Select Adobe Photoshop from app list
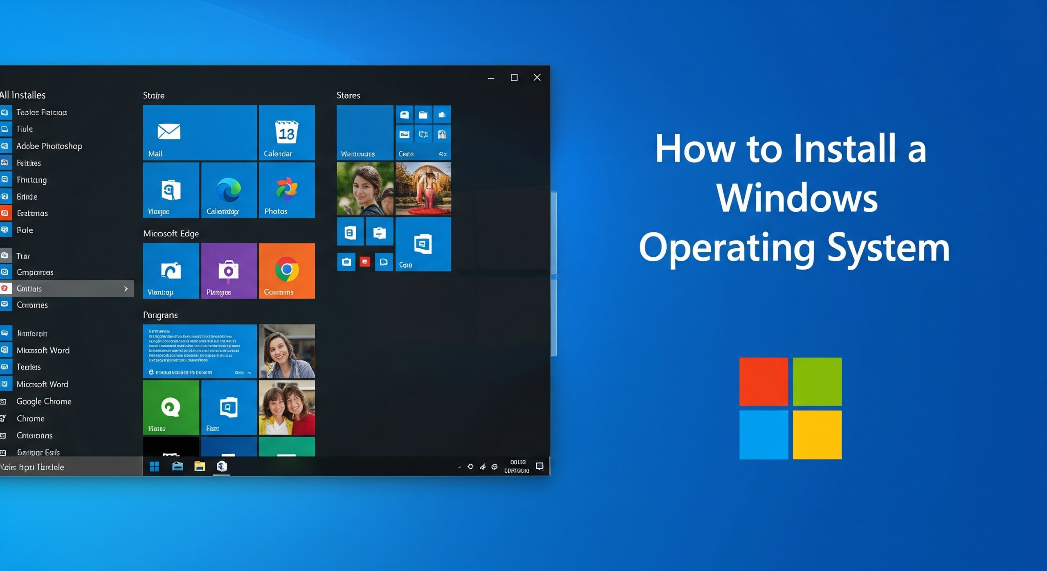The image size is (1047, 571). tap(49, 146)
